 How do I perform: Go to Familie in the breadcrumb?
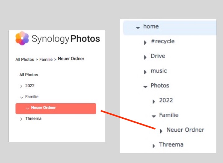coord(46,59)
